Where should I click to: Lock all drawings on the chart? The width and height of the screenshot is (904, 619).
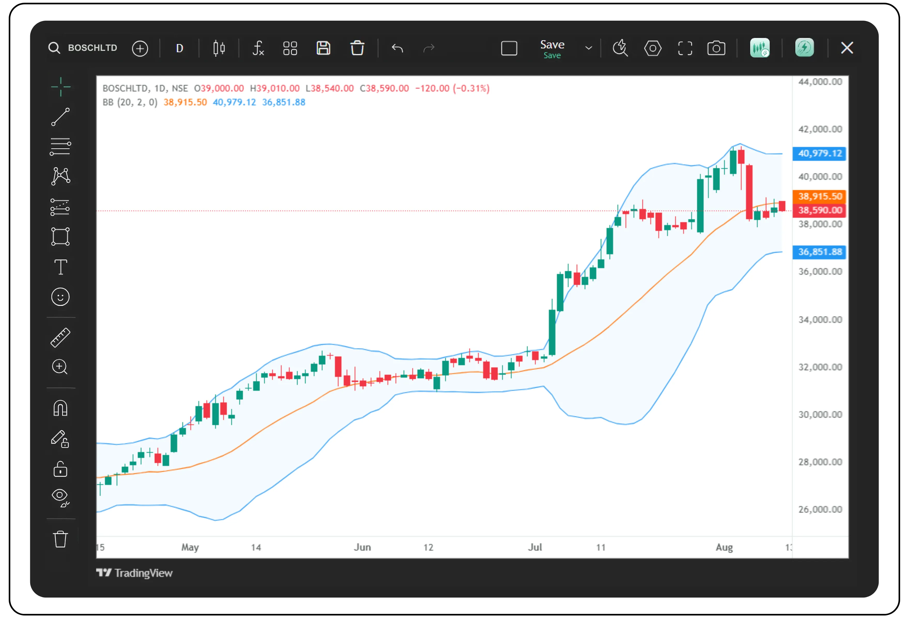point(60,470)
